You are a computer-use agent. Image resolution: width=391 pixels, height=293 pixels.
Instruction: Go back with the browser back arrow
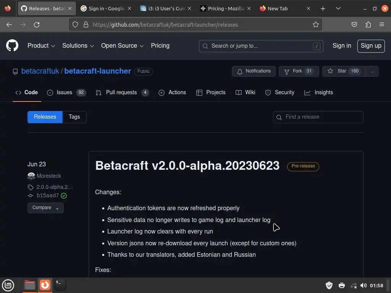9,25
